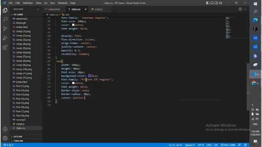Open script.js in the explorer tree
Viewport: 262px width, 147px height.
[x=20, y=124]
